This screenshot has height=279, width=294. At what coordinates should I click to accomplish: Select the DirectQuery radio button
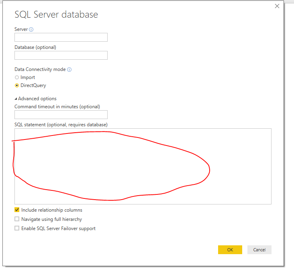pyautogui.click(x=17, y=85)
